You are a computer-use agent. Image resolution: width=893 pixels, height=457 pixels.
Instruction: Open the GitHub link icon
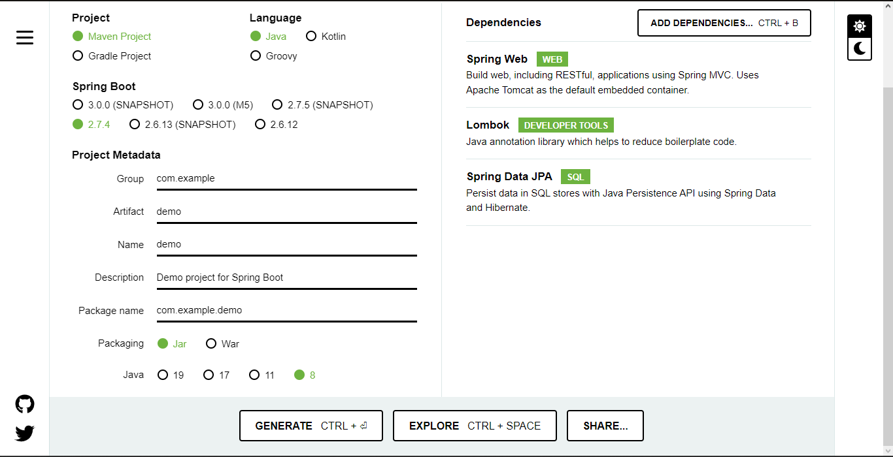pyautogui.click(x=25, y=404)
